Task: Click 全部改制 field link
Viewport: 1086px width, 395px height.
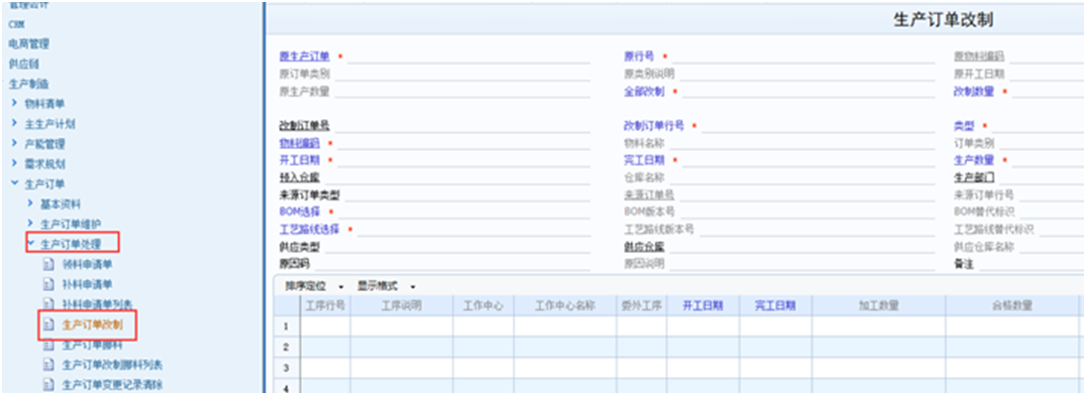Action: [x=644, y=91]
